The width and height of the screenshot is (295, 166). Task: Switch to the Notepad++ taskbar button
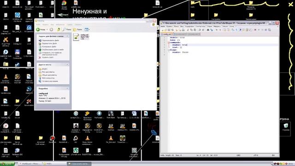pyautogui.click(x=79, y=164)
